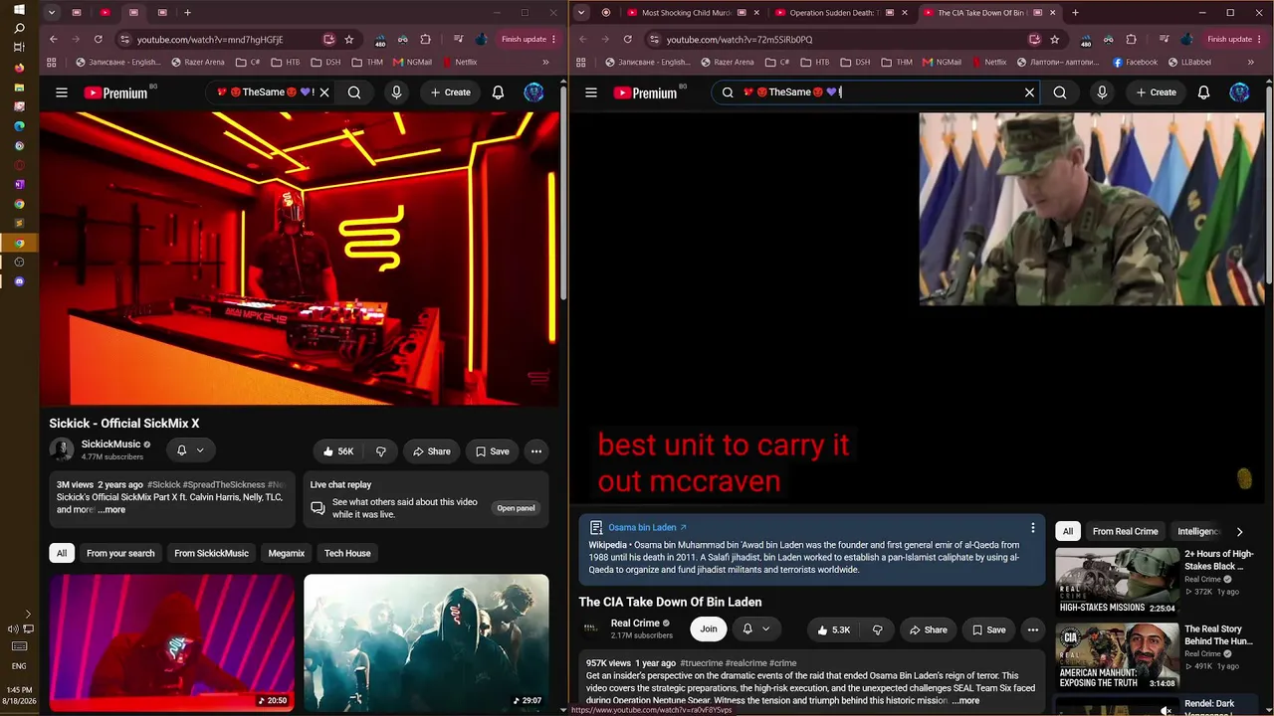Open Extensions puzzle icon in right browser
Viewport: 1274px width, 716px height.
1131,39
